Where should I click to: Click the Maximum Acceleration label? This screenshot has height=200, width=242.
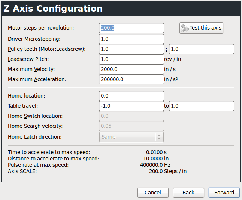tap(37, 80)
